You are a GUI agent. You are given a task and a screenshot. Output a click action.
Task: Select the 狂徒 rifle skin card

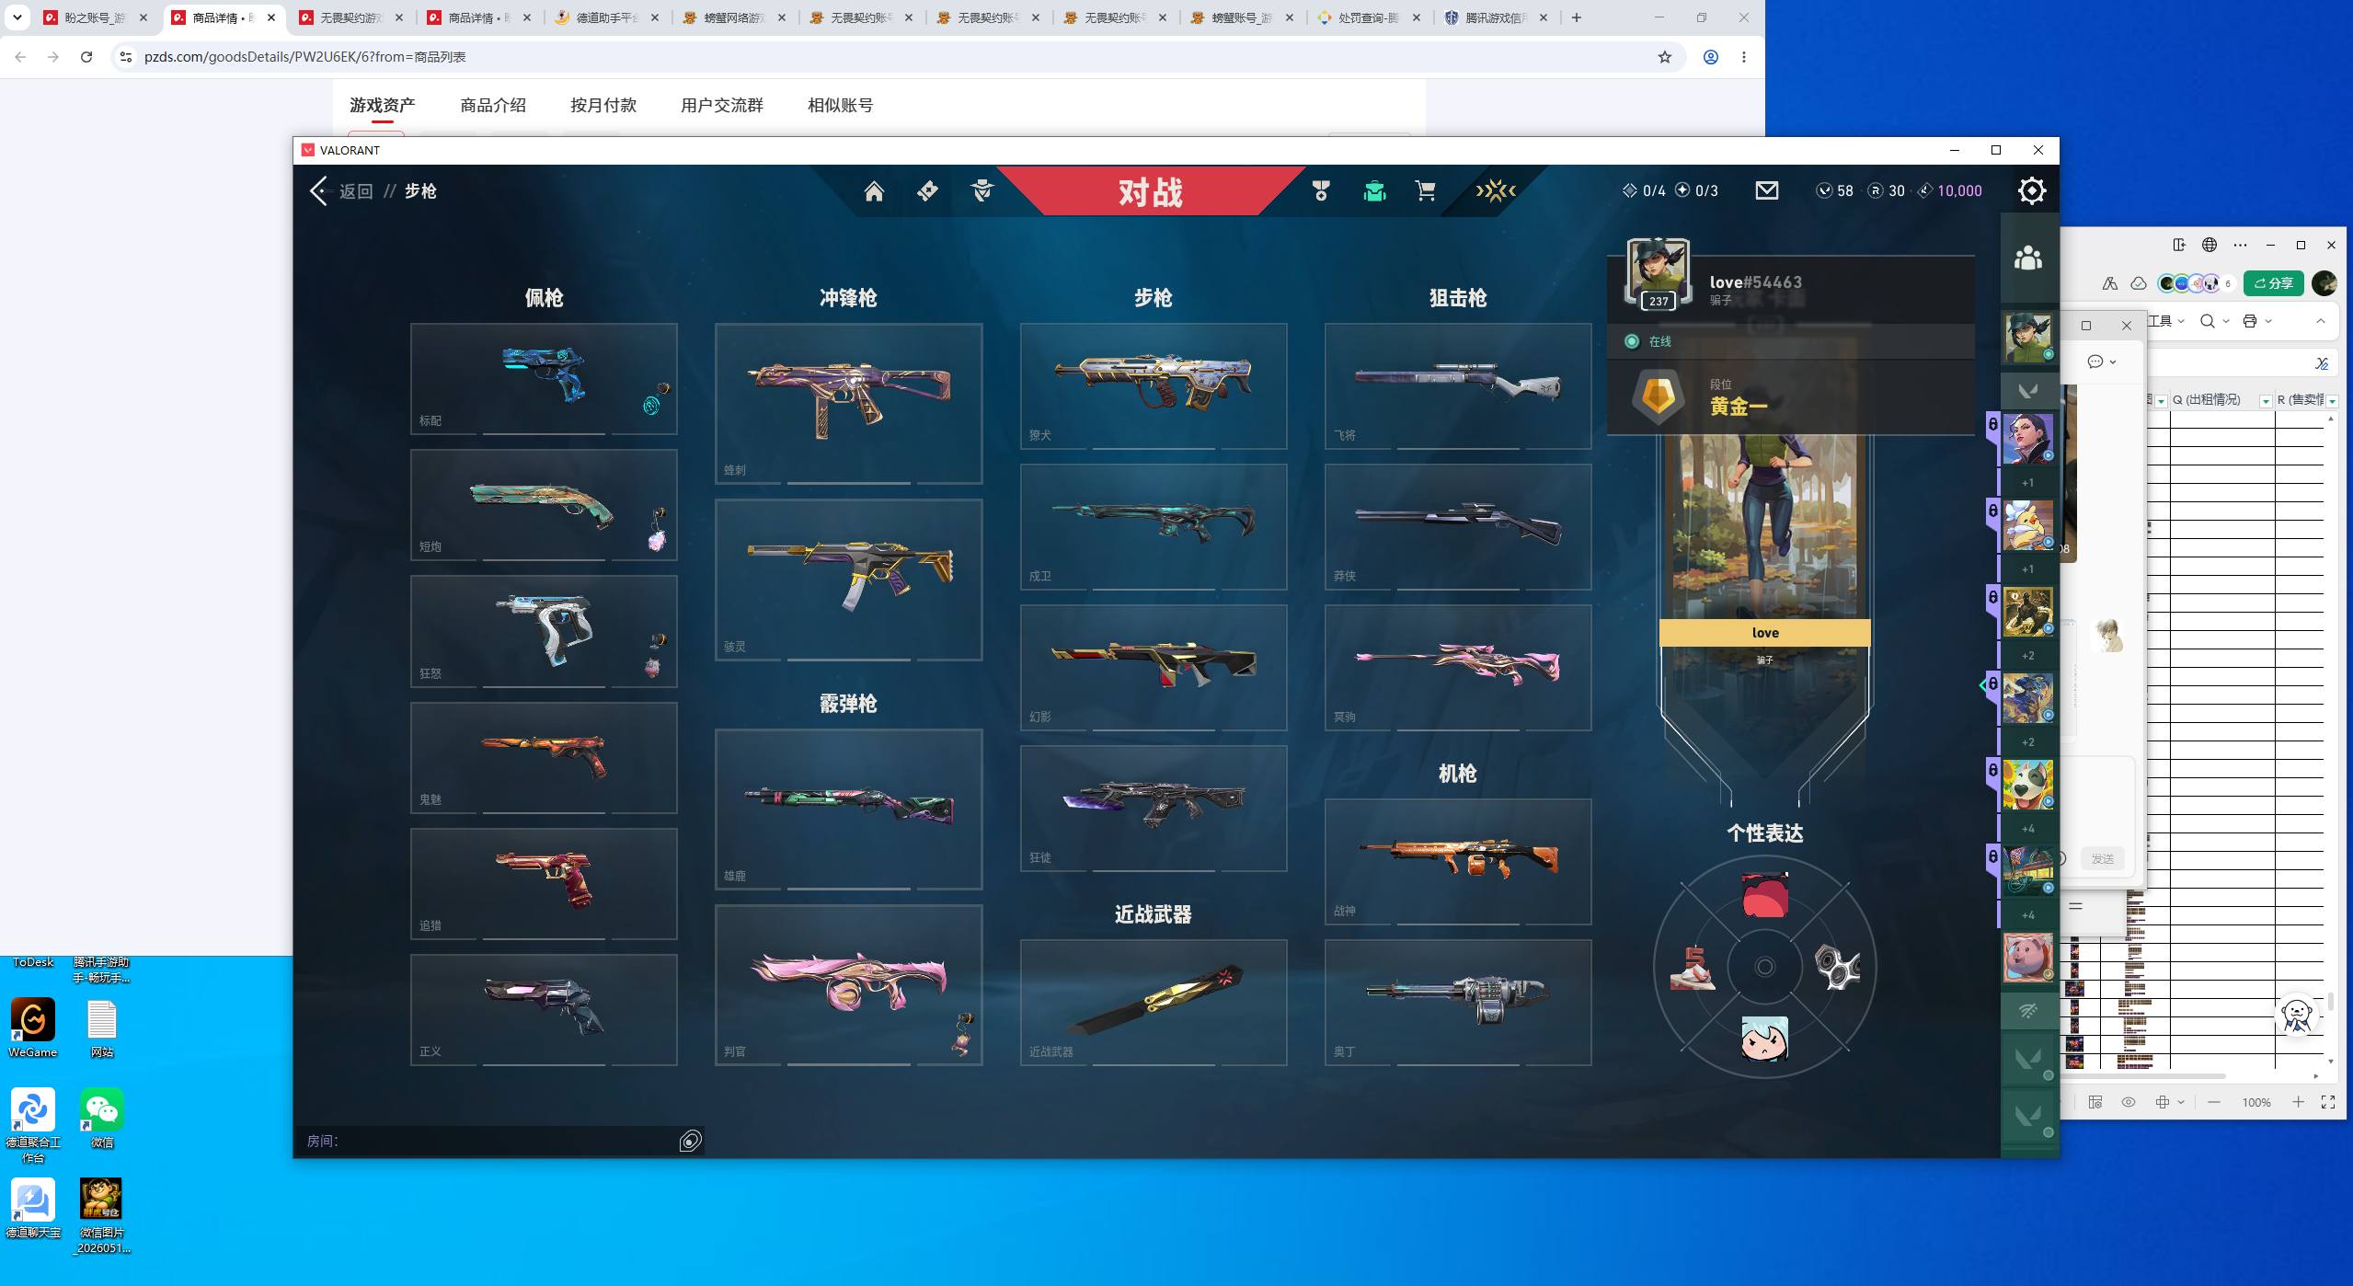[x=1153, y=808]
